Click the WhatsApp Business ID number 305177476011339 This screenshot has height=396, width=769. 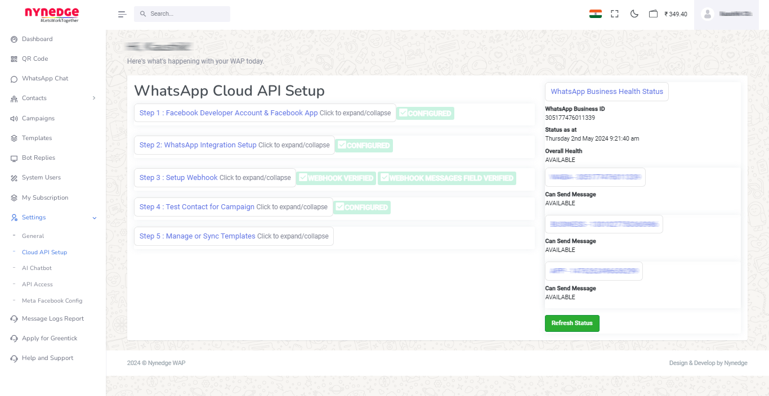[570, 118]
